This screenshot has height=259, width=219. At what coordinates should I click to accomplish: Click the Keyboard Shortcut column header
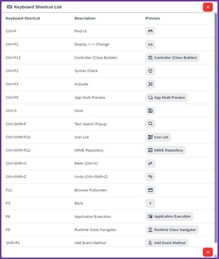[x=23, y=18]
